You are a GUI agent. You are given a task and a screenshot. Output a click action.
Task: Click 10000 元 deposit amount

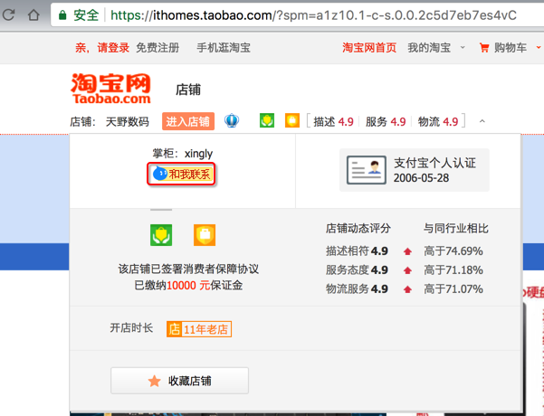pyautogui.click(x=188, y=285)
